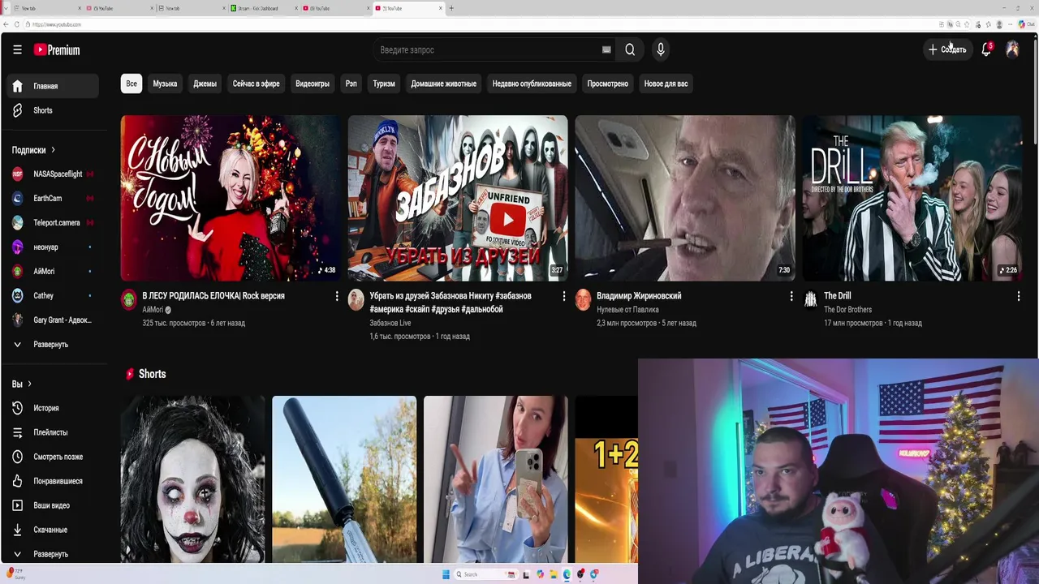Screen dimensions: 1039x584
Task: Open the EarthCam subscription
Action: pos(53,198)
